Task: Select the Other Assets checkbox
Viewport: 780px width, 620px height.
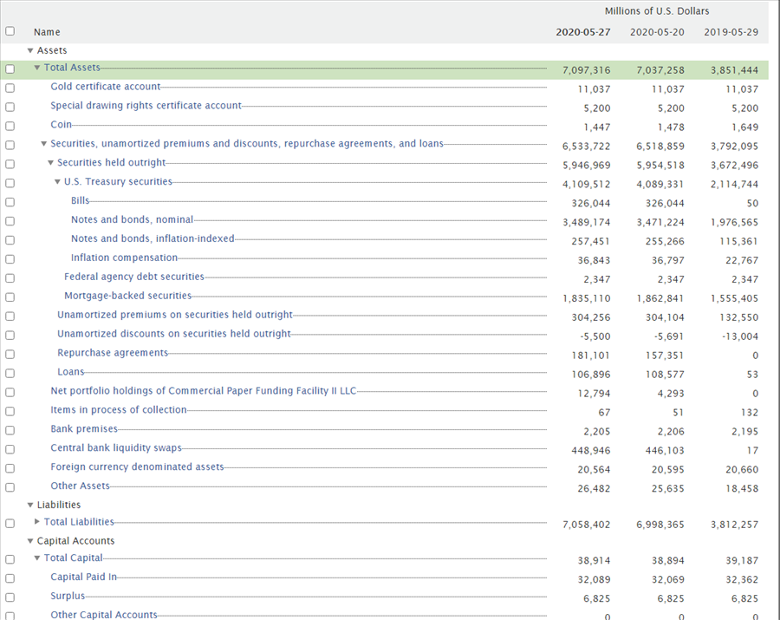Action: (10, 487)
